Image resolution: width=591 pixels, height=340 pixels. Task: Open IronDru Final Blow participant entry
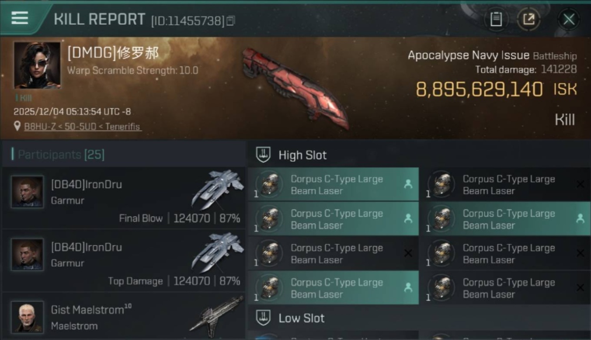point(124,198)
